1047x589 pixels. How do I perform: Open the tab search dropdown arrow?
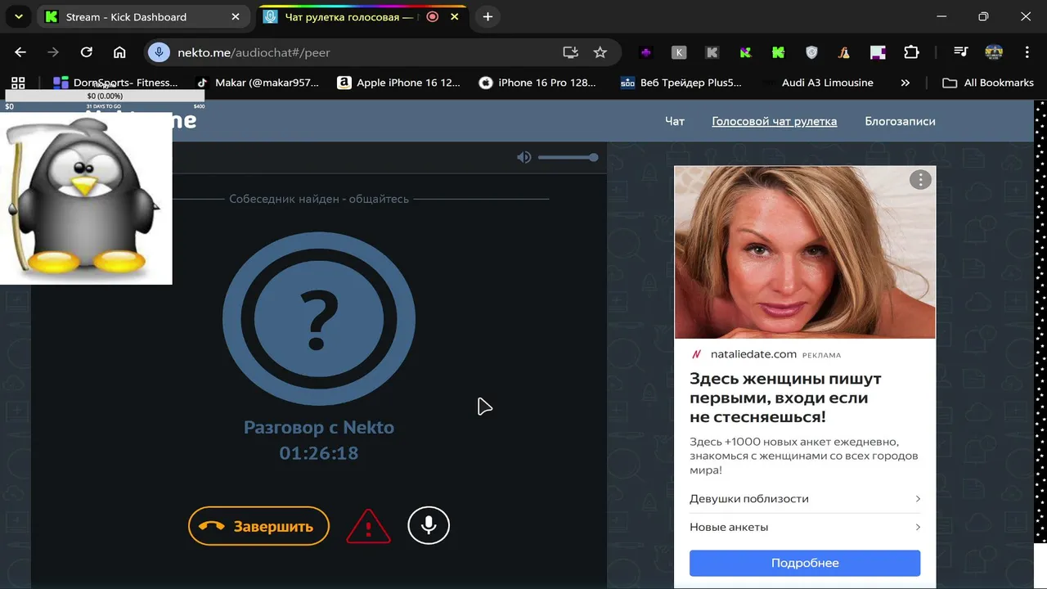click(x=18, y=16)
